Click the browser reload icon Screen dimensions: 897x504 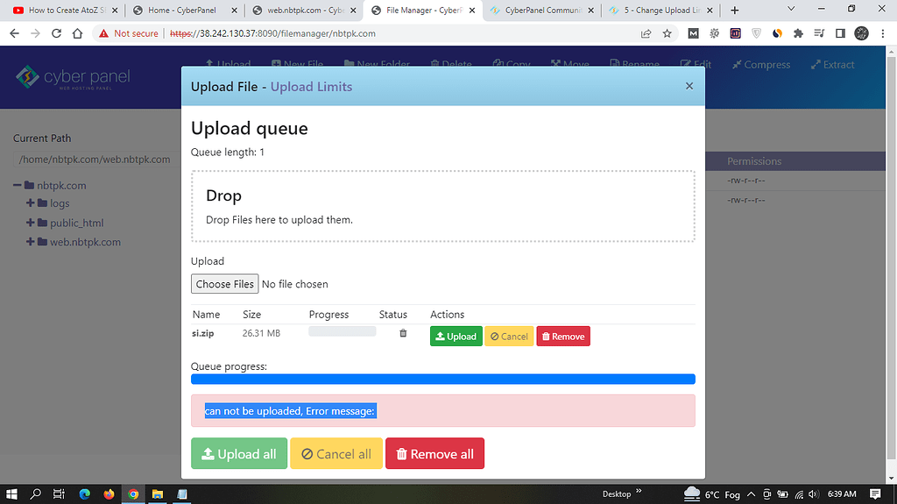(x=56, y=33)
